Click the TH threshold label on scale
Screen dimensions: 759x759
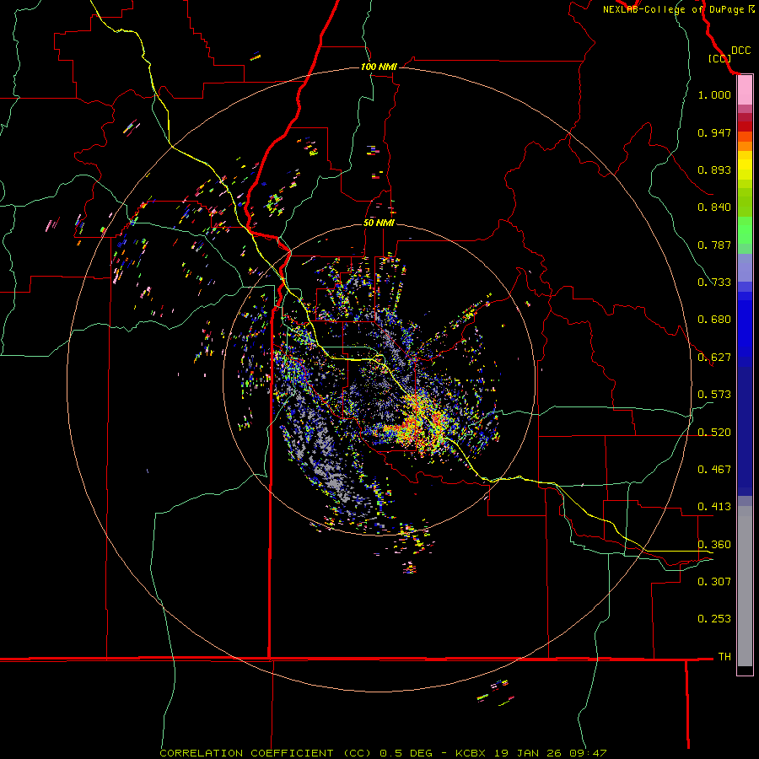724,657
